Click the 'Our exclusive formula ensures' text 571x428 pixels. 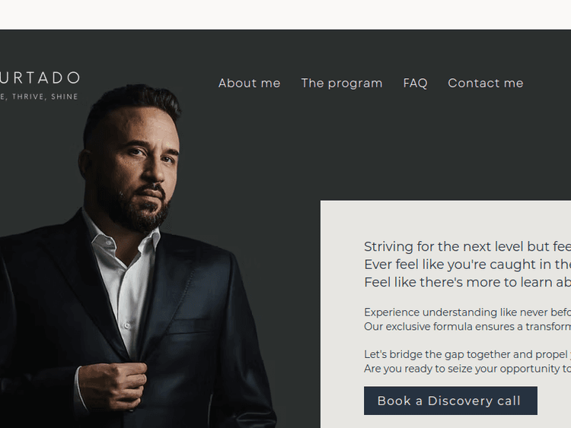point(467,327)
